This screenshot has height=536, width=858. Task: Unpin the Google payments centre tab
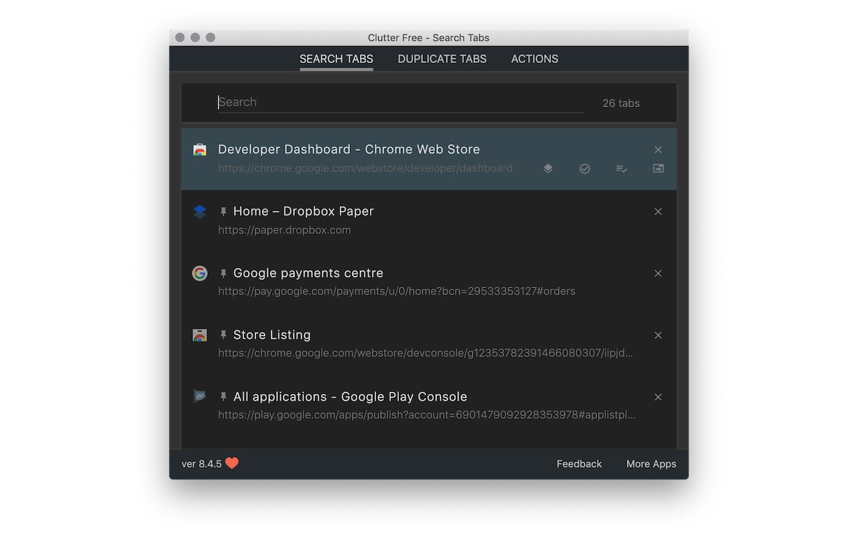(x=223, y=273)
